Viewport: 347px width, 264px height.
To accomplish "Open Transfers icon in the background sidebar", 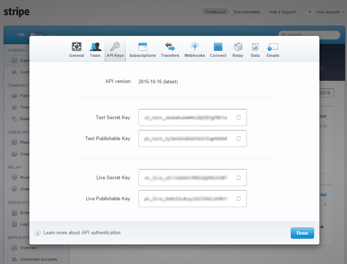I will click(14, 107).
